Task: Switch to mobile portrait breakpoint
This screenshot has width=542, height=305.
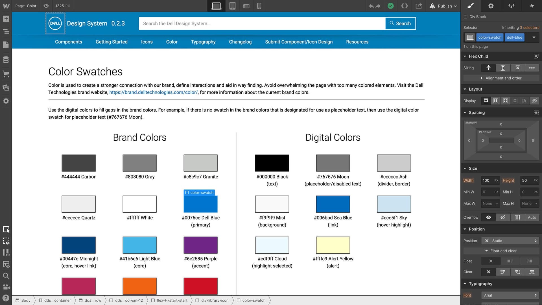Action: pyautogui.click(x=259, y=6)
